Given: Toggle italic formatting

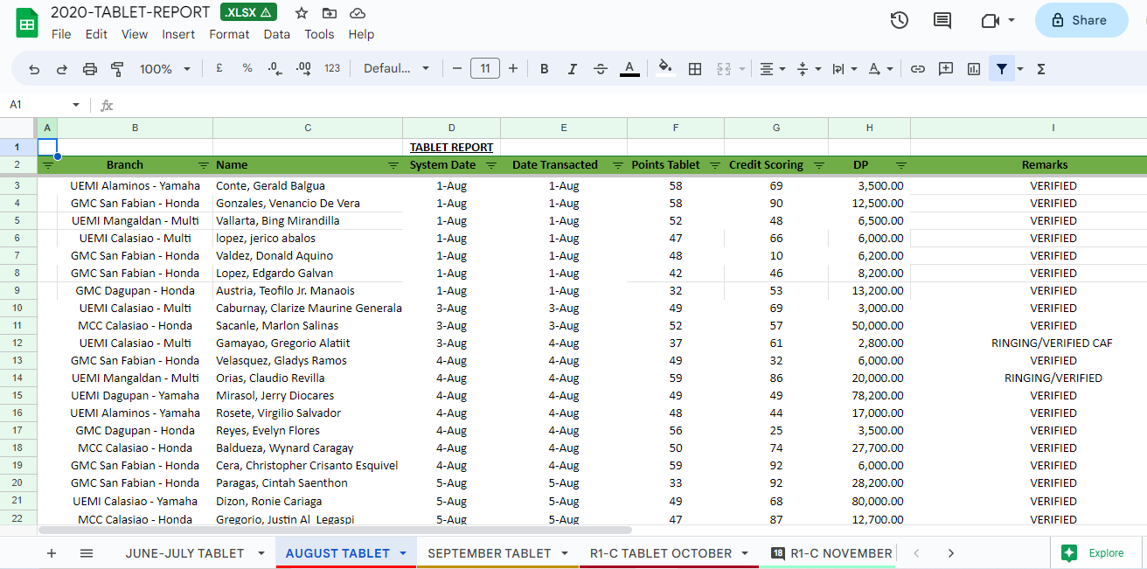Looking at the screenshot, I should [573, 69].
